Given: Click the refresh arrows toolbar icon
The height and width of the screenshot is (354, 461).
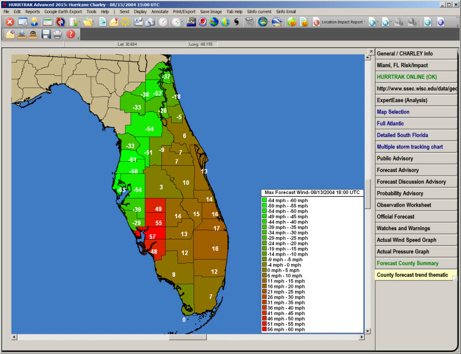Looking at the screenshot, I should point(61,22).
